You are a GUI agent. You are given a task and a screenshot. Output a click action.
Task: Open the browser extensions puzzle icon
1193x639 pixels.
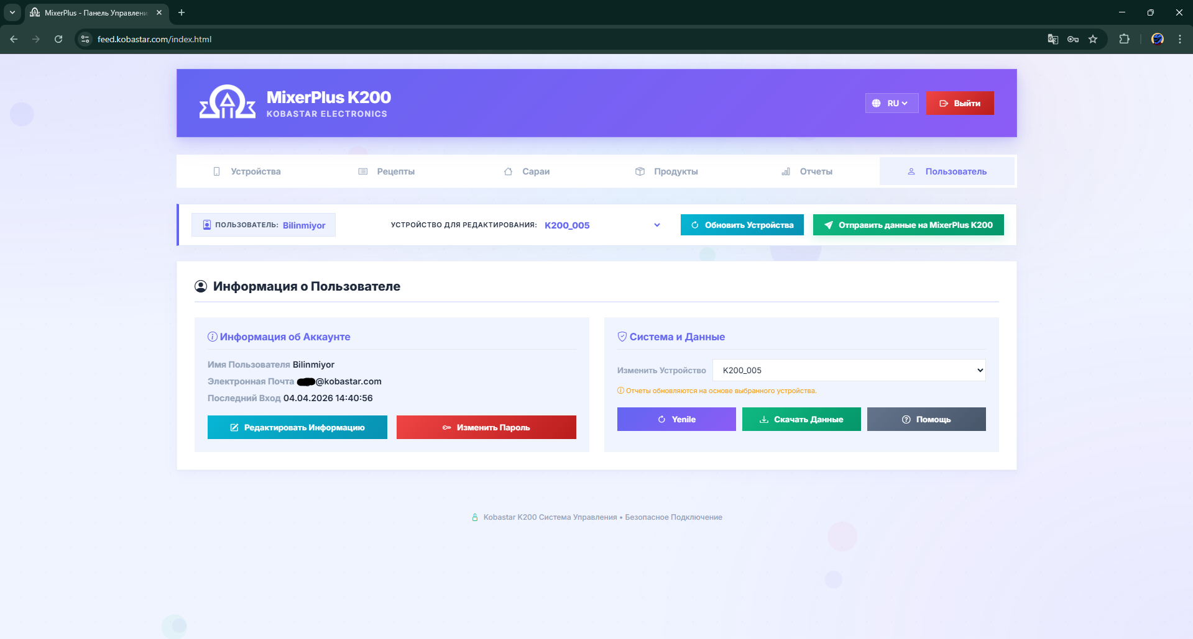click(1124, 39)
